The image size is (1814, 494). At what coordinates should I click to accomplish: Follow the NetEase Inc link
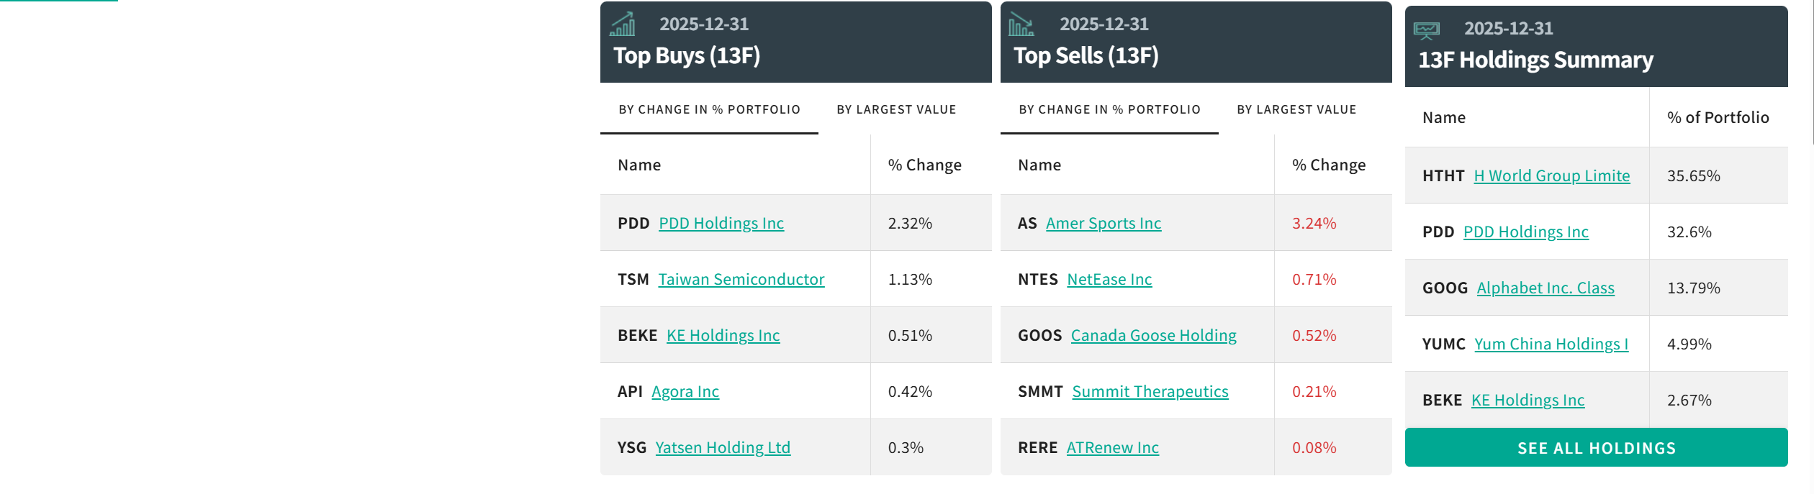tap(1109, 279)
